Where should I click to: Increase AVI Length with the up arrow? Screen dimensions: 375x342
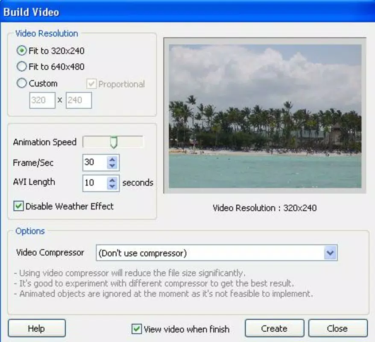pos(112,180)
